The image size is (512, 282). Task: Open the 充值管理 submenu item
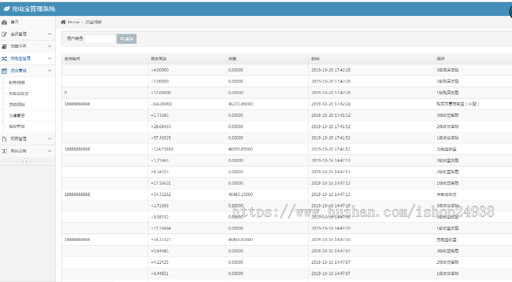pyautogui.click(x=16, y=116)
